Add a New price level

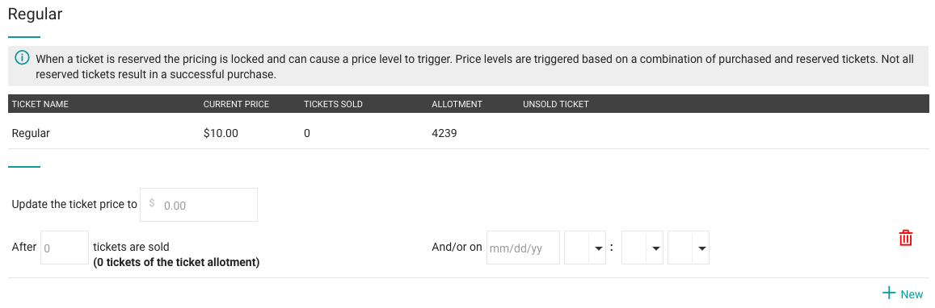coord(903,293)
